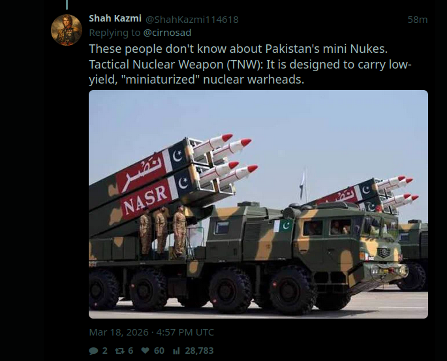Click the thread connector line above avatar
Viewport: 447px width, 361px height.
[67, 5]
